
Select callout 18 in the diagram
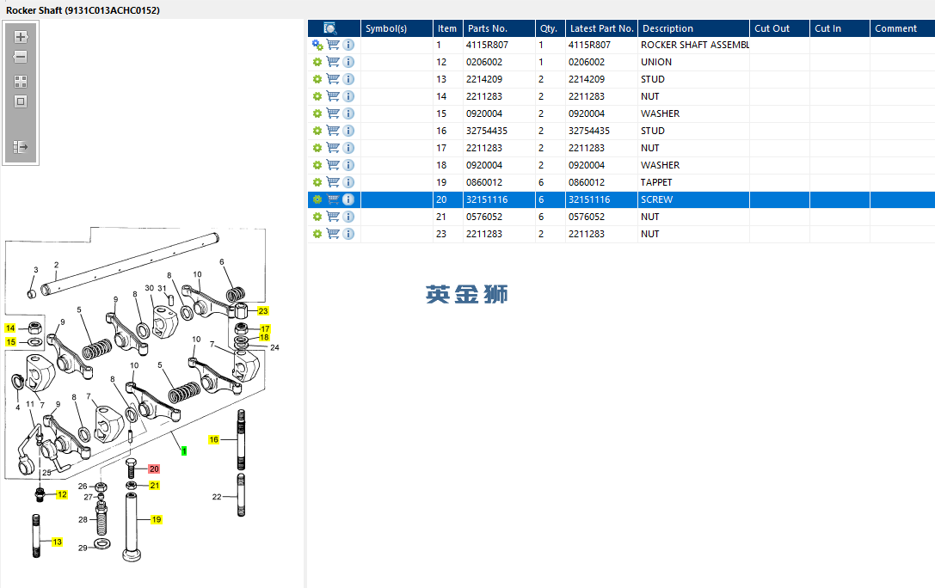pyautogui.click(x=264, y=337)
